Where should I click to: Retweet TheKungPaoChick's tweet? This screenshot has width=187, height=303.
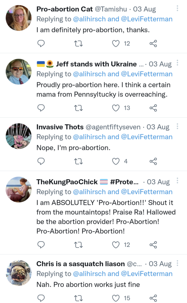point(78,244)
